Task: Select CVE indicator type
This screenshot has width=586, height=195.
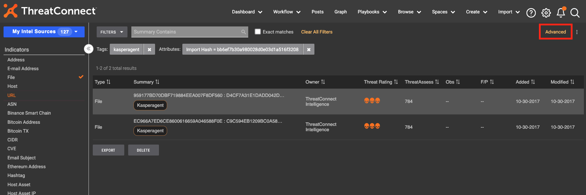Action: coord(12,148)
